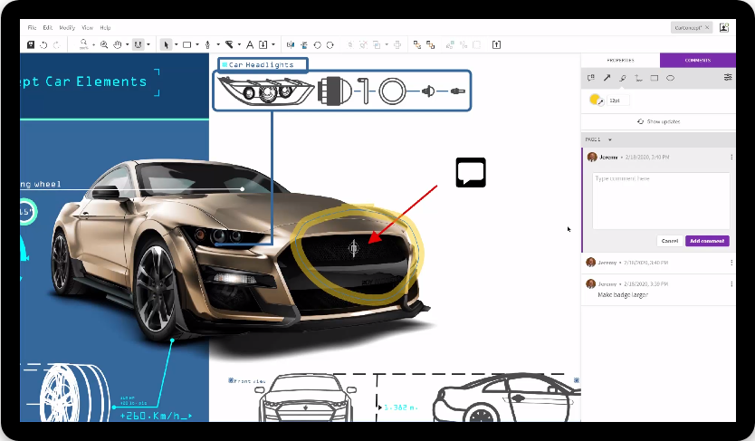Viewport: 755px width, 441px height.
Task: Click the 'Type comment here' text box
Action: [x=660, y=199]
